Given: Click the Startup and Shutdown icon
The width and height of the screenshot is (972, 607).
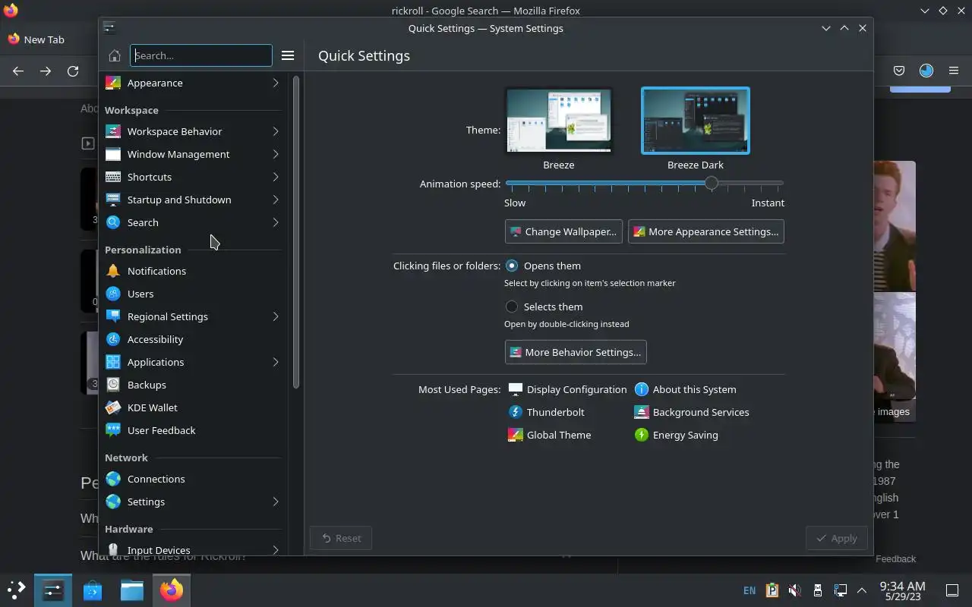Looking at the screenshot, I should click(x=112, y=200).
